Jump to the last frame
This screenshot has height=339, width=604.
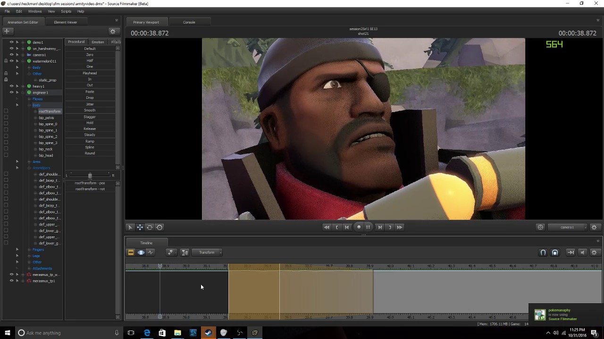[x=400, y=227]
